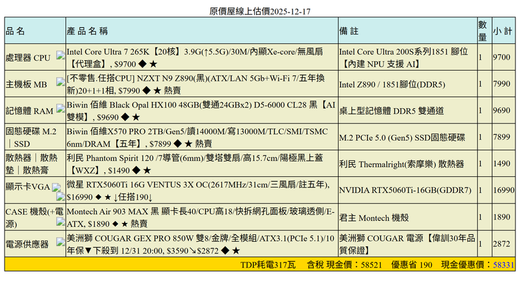Click the COUGAR GEX PRO 850W product text
Screen dimensions: 520x293
click(201, 244)
